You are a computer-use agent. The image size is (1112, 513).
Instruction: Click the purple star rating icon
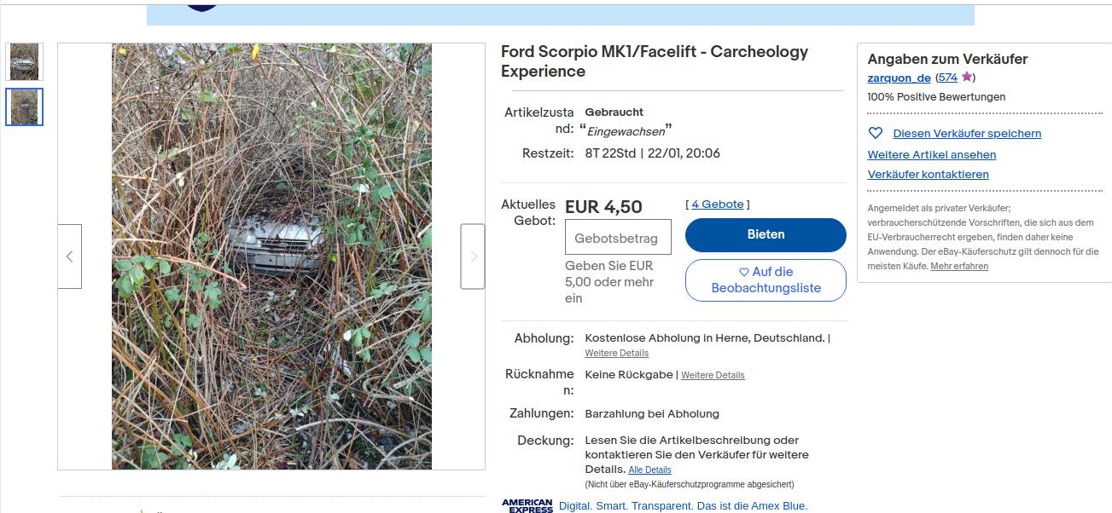pyautogui.click(x=966, y=78)
